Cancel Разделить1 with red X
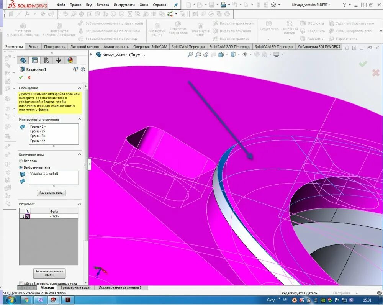This screenshot has width=383, height=305. tap(28, 77)
